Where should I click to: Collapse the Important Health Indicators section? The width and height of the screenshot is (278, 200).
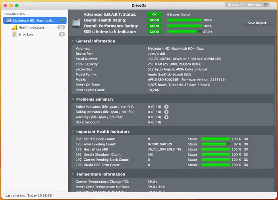pyautogui.click(x=73, y=131)
